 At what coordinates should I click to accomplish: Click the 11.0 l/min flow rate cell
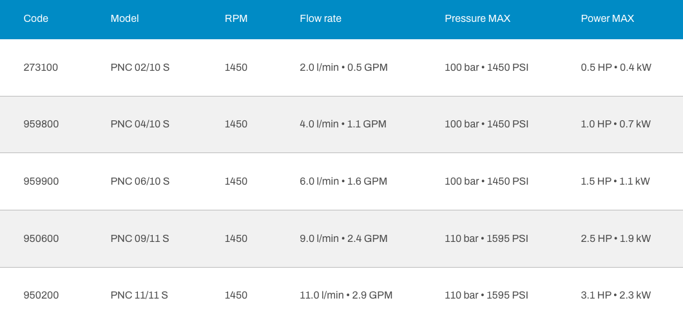[x=346, y=295]
